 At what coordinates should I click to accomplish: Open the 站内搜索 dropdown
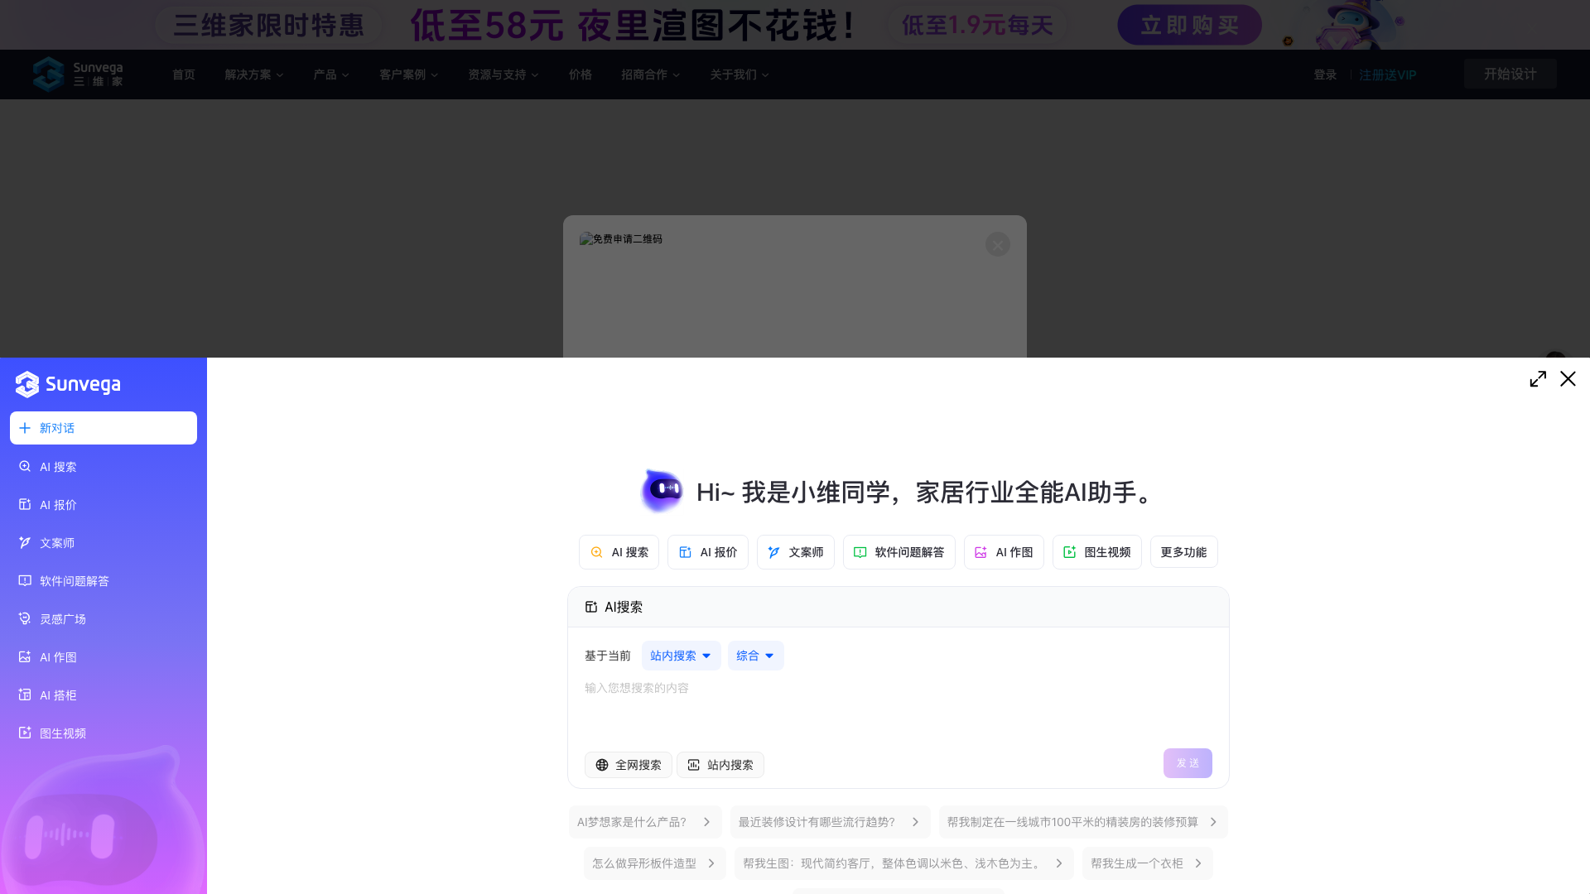(681, 656)
